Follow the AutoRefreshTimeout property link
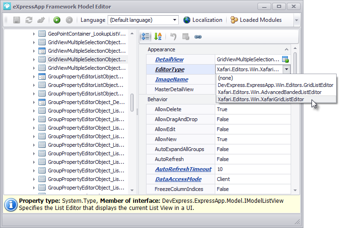Image resolution: width=339 pixels, height=228 pixels. coord(183,169)
